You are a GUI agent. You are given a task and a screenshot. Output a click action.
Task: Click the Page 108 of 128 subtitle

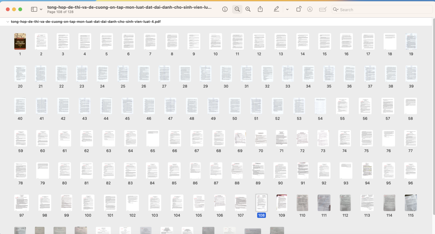tap(60, 12)
